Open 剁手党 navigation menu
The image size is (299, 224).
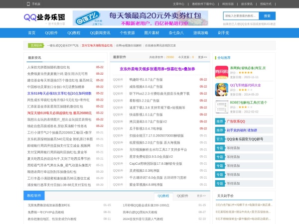coord(223,33)
